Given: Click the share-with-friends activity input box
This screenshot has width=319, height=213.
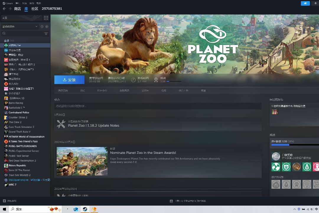Looking at the screenshot, I should [x=158, y=106].
